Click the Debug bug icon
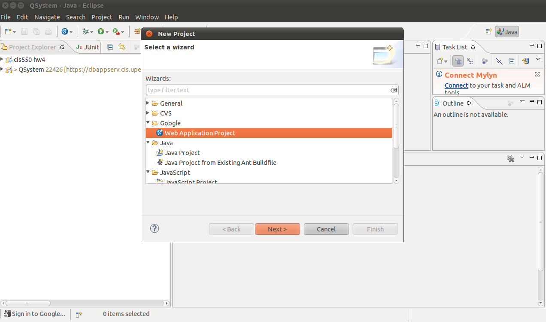 coord(85,31)
